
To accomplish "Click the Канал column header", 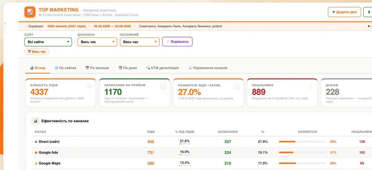I will pos(40,132).
